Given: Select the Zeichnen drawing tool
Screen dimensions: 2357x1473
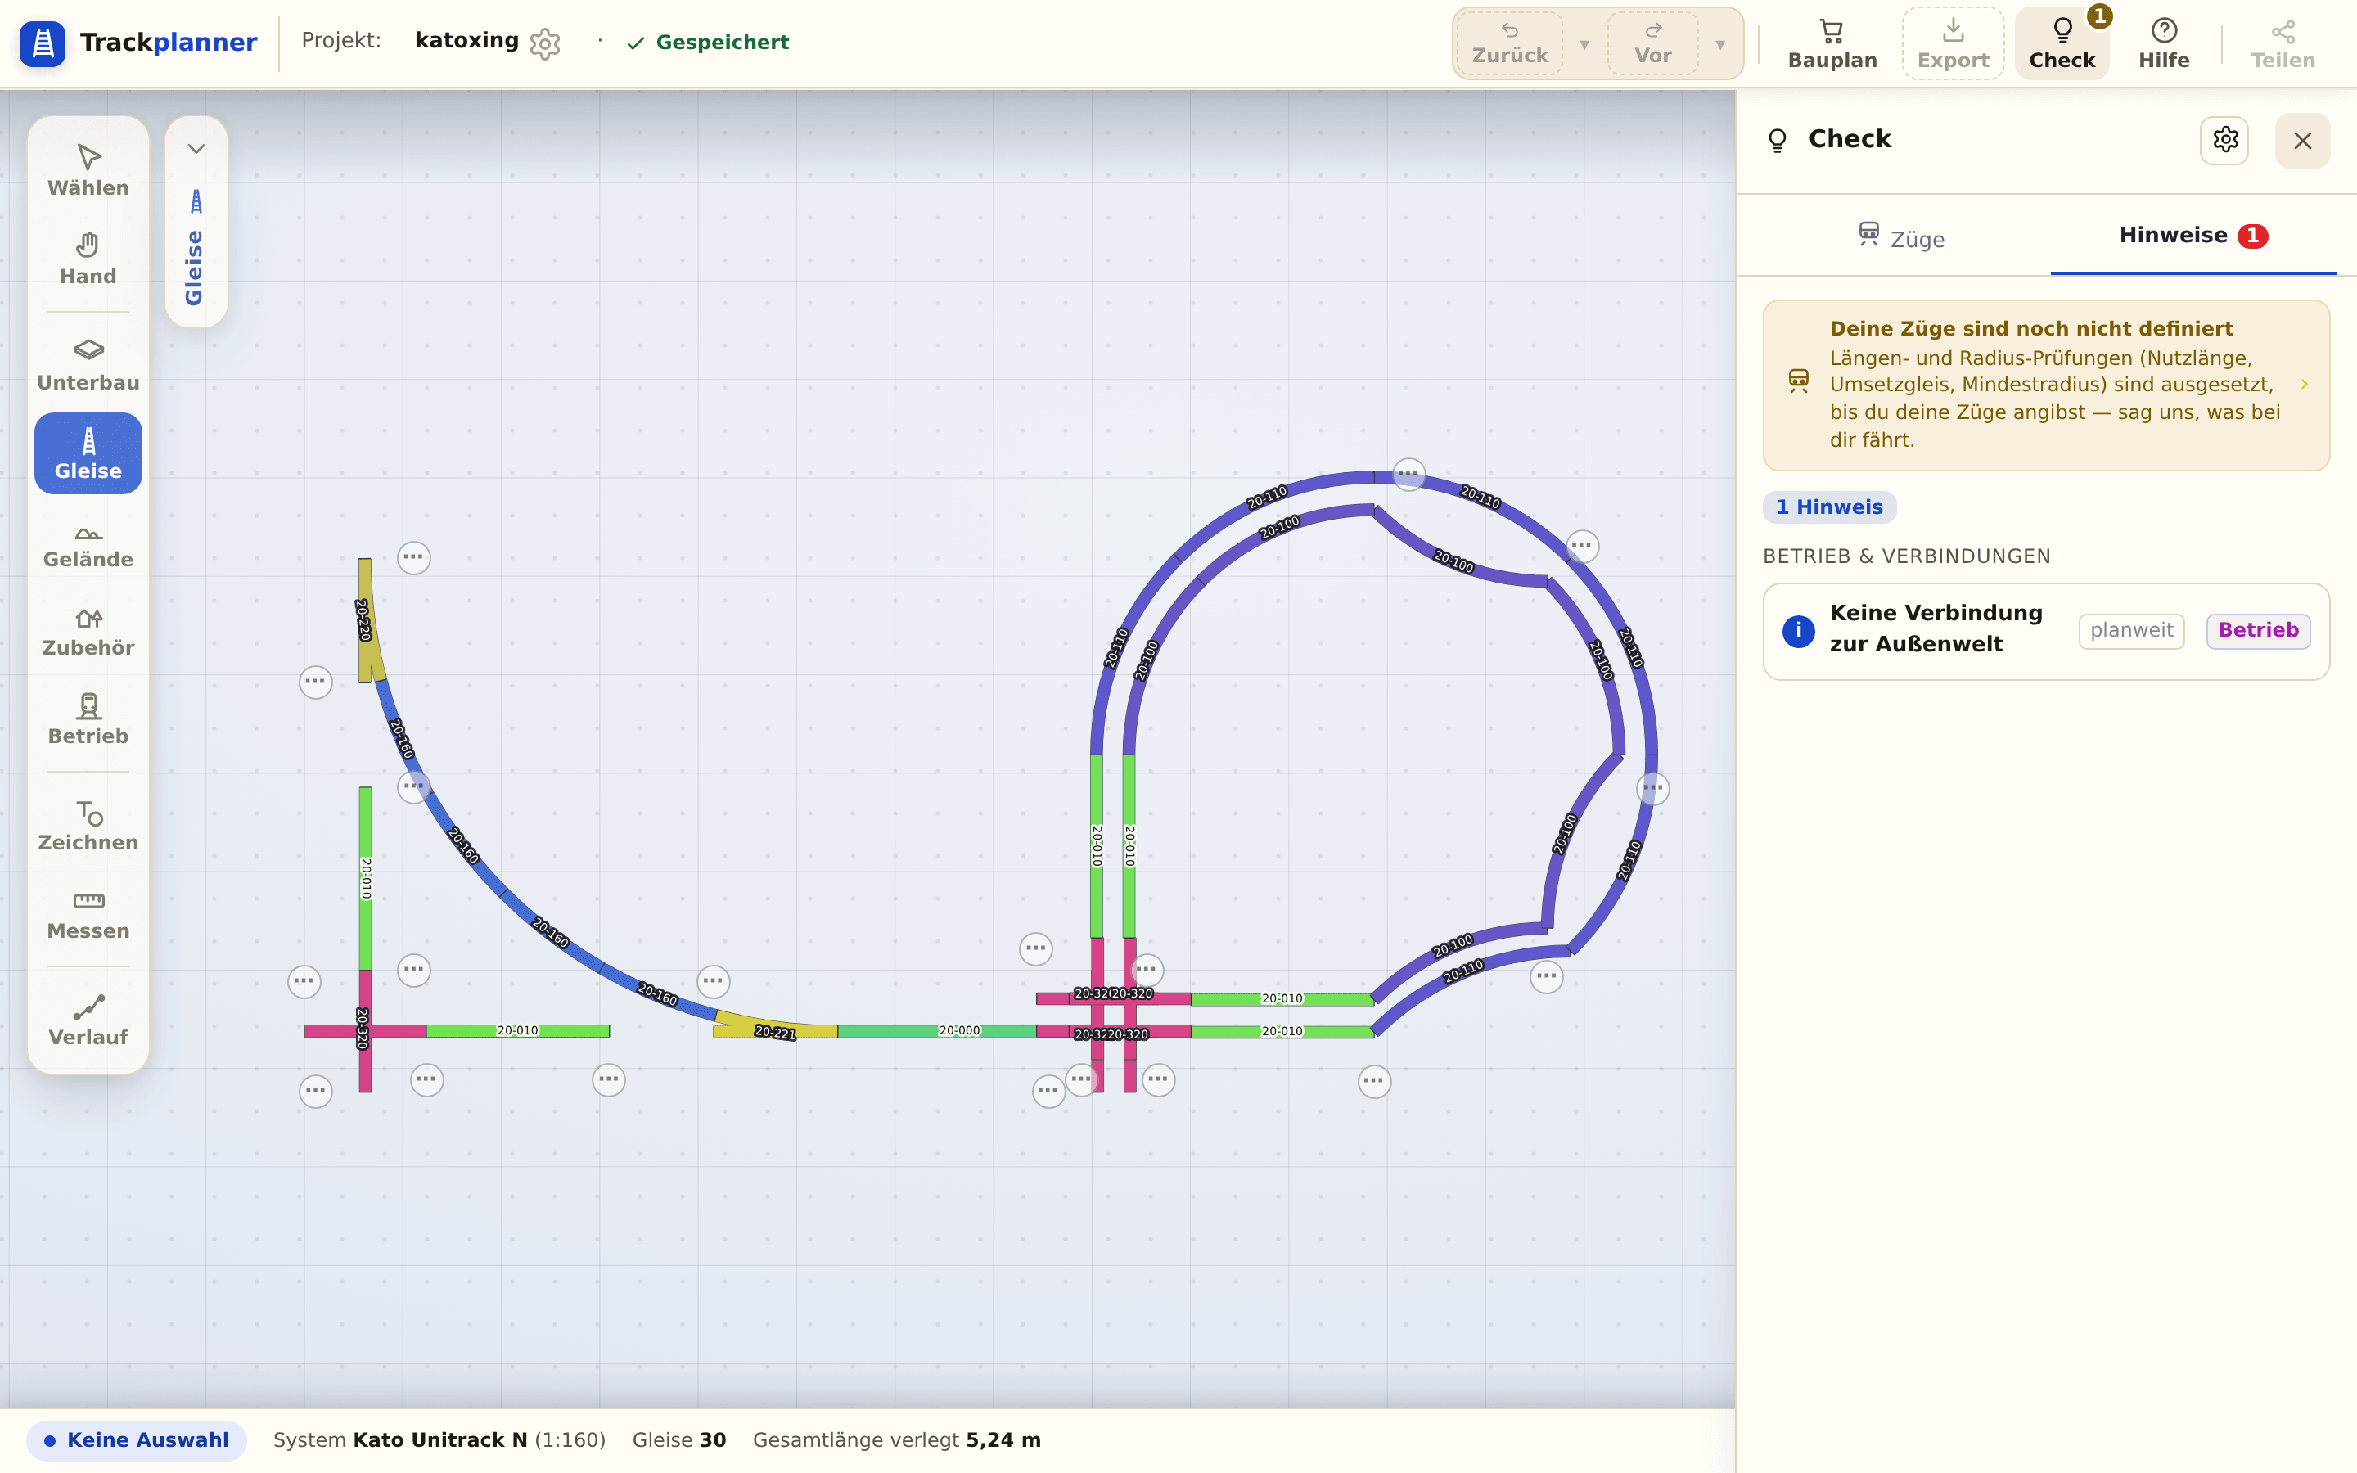Looking at the screenshot, I should tap(88, 825).
